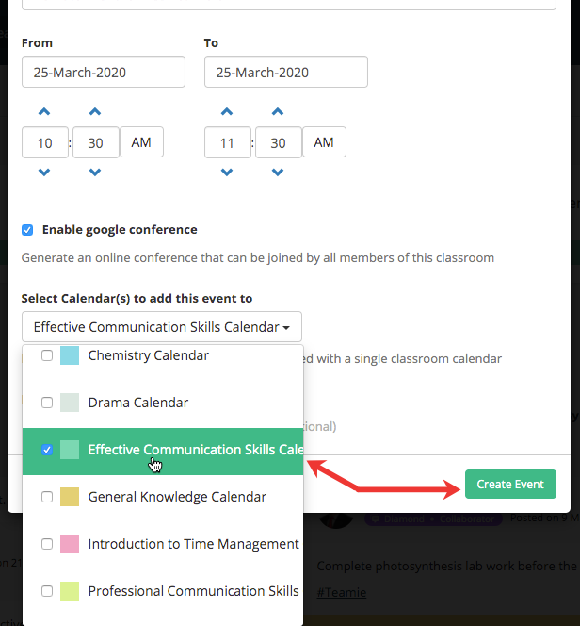Check the Drama Calendar checkbox
The width and height of the screenshot is (580, 626).
(47, 403)
